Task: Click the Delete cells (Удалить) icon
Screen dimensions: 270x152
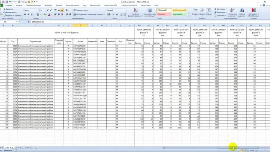Action: pos(202,10)
